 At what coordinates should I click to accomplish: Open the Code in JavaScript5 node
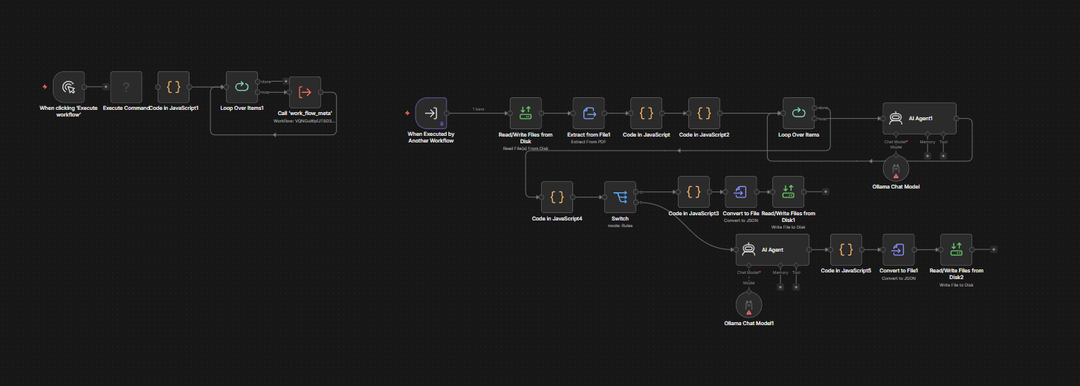click(x=846, y=249)
